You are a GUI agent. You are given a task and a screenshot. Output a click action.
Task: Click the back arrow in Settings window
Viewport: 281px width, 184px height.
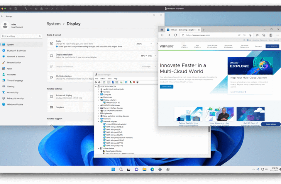[2, 16]
